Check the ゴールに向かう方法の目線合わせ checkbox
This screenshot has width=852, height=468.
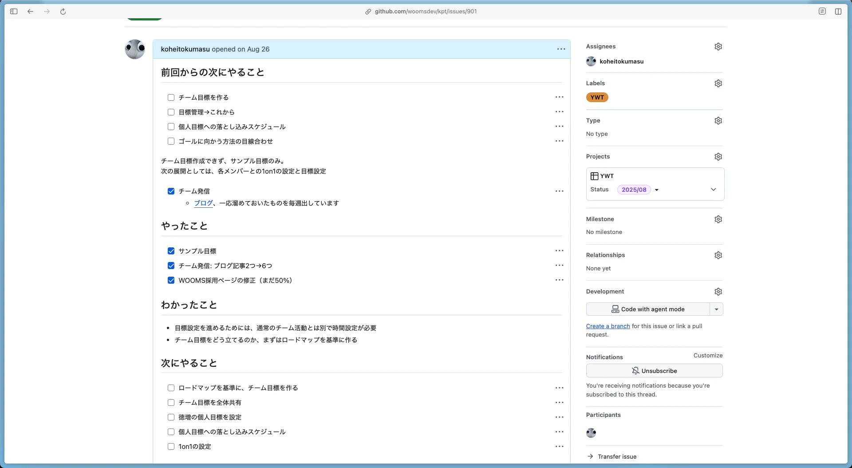[171, 142]
